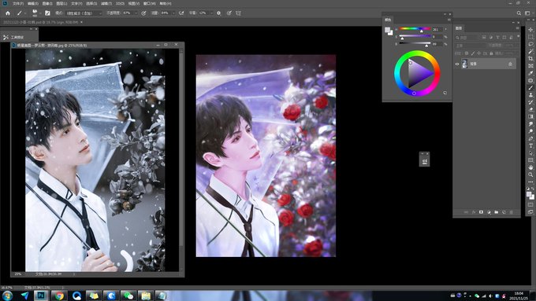Open the File menu
Screen dimensions: 536x301
18,3
